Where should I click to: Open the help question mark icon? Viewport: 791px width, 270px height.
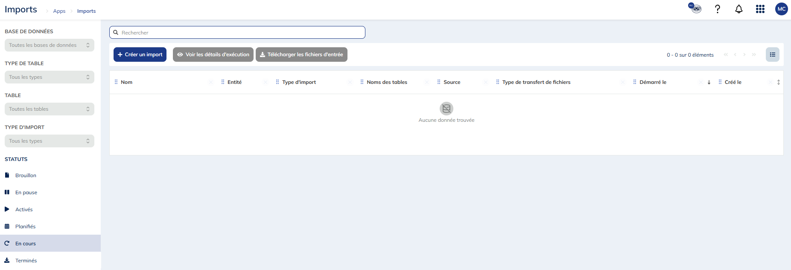[x=718, y=9]
